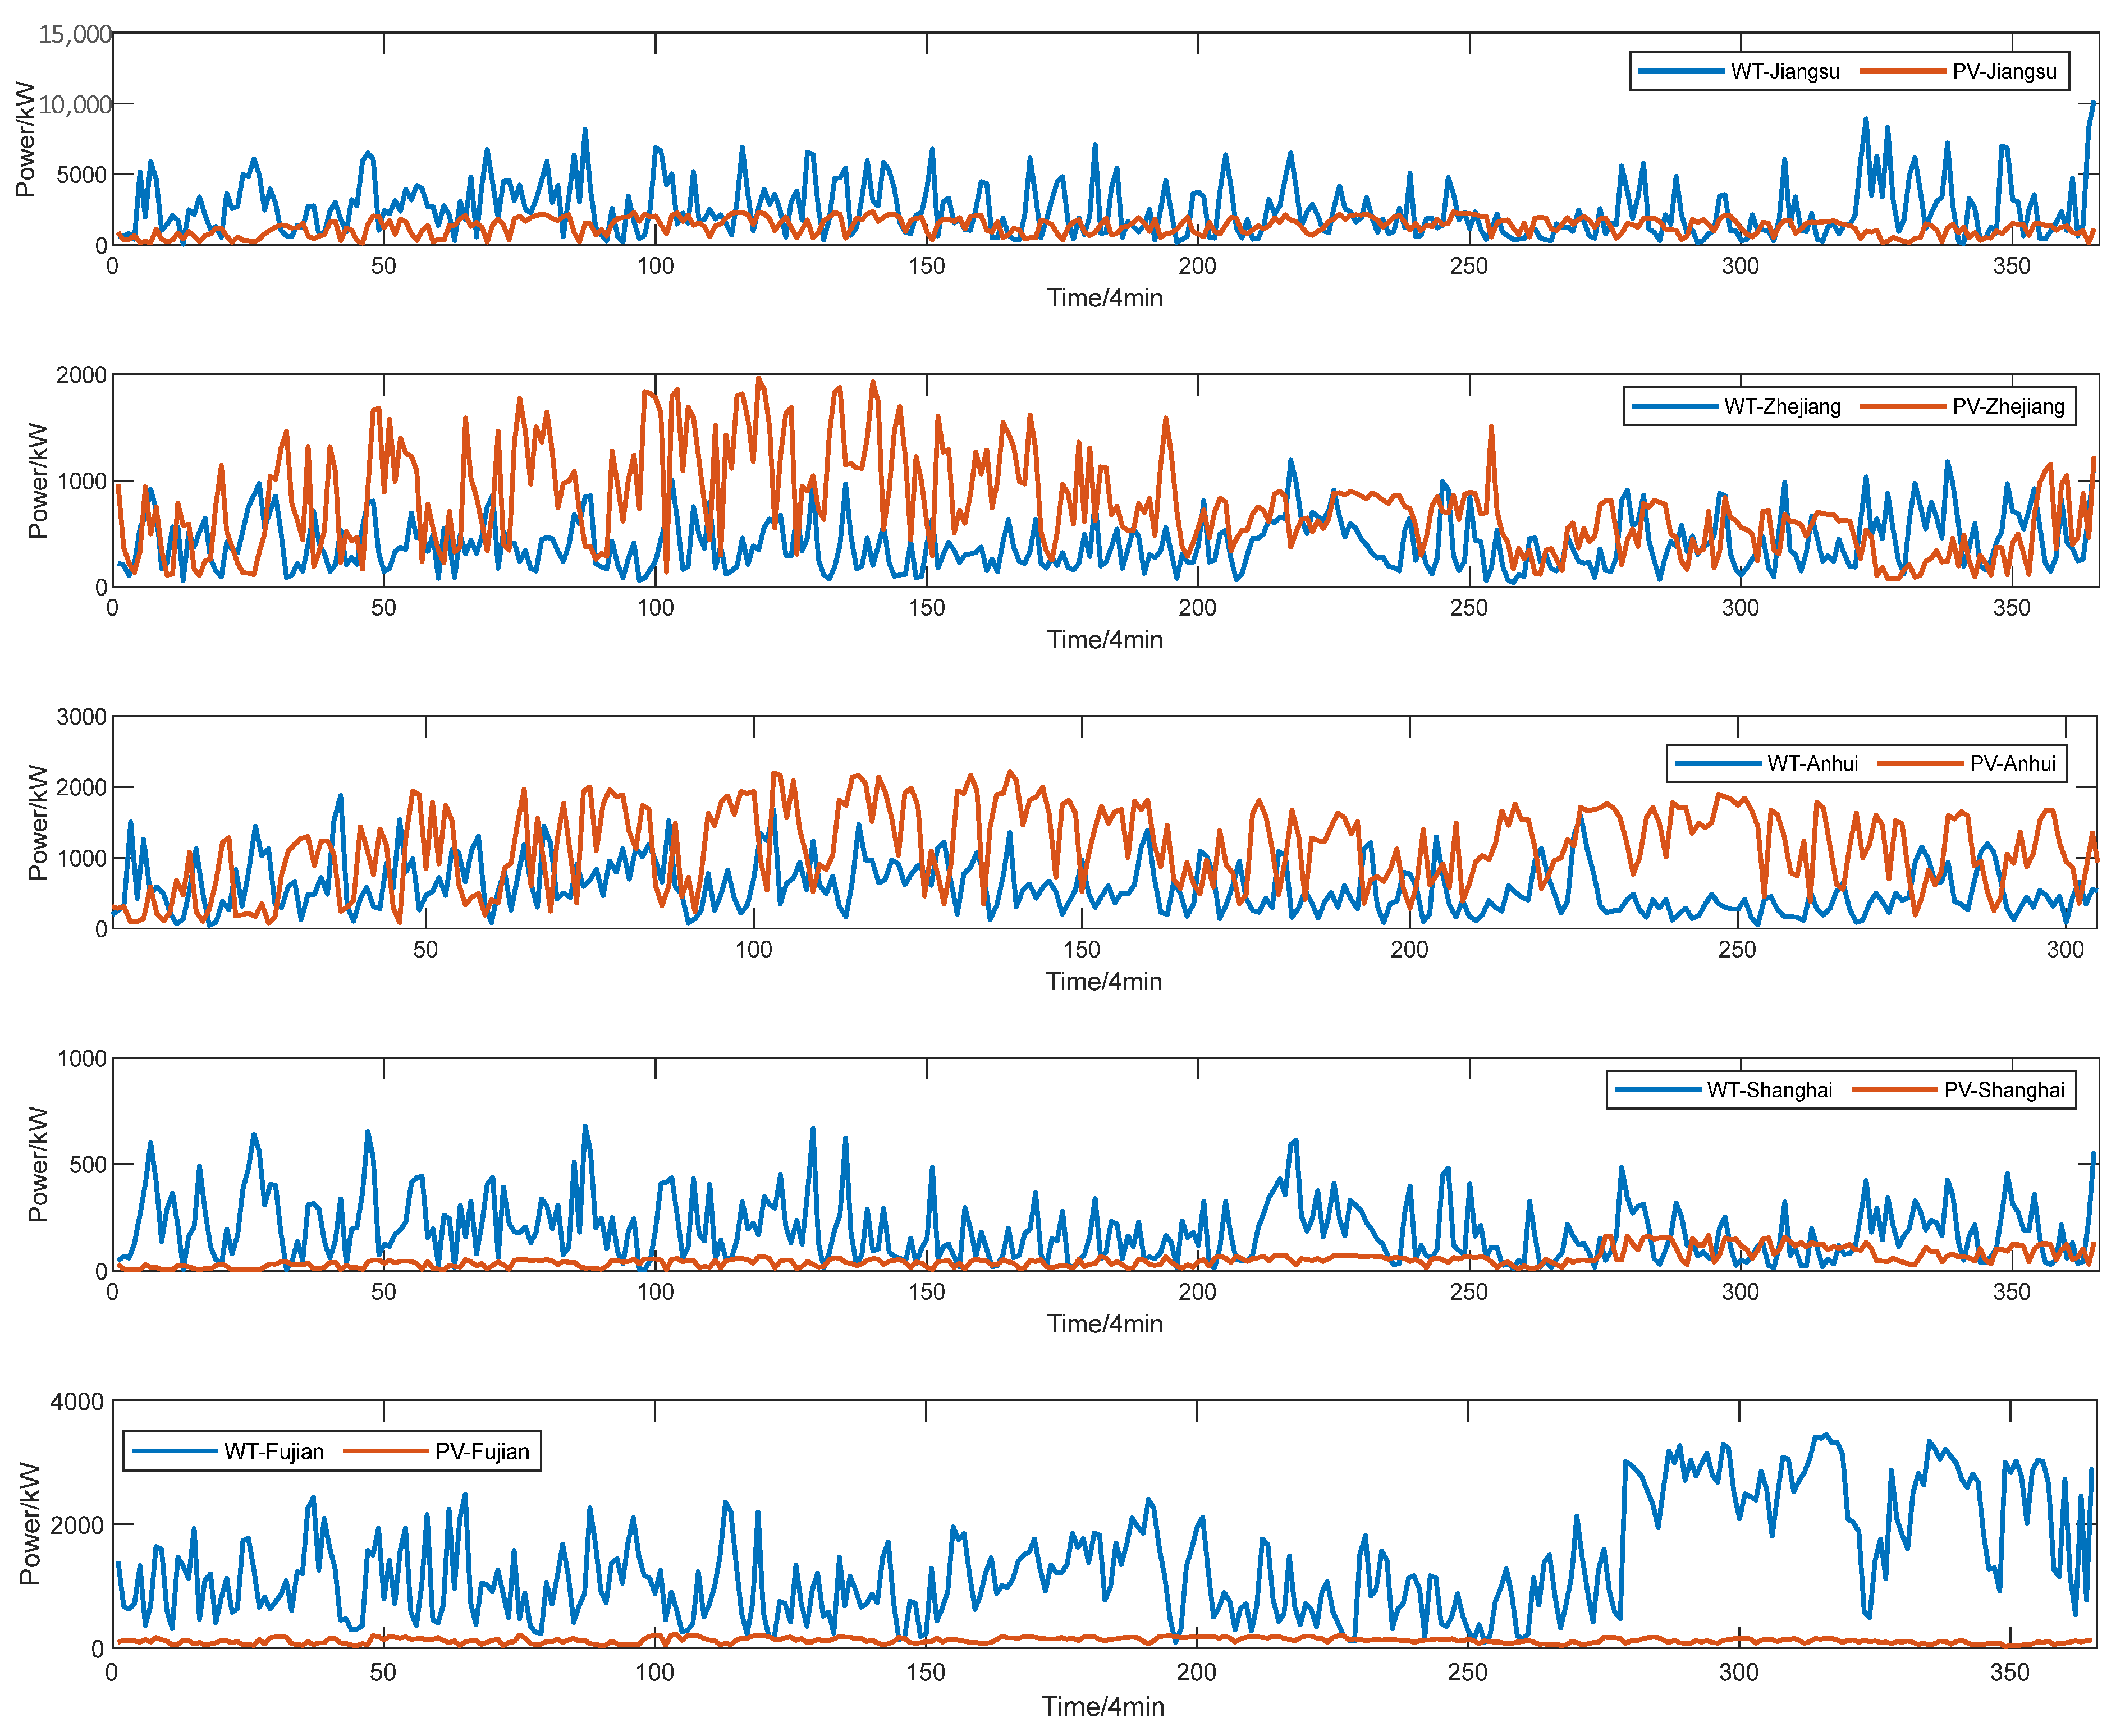Click the 10,000 y-axis tick label
2125x1736 pixels.
75,105
